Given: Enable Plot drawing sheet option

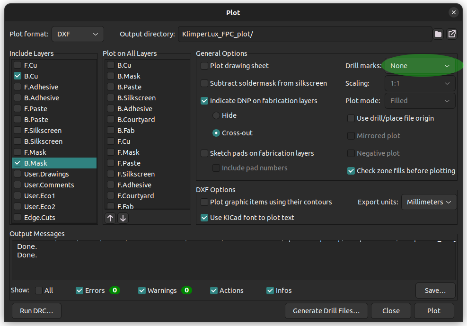Looking at the screenshot, I should [204, 66].
